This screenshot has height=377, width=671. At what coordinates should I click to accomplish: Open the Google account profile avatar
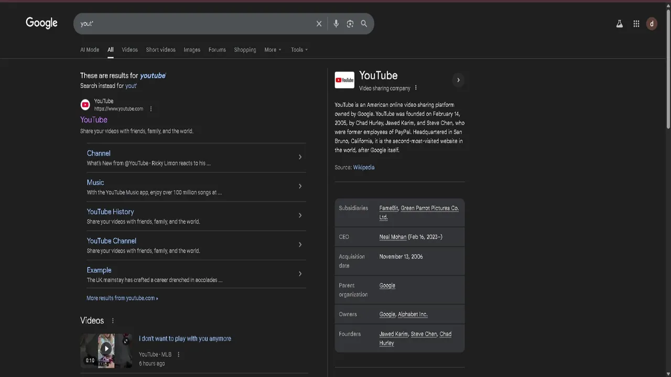(x=652, y=24)
